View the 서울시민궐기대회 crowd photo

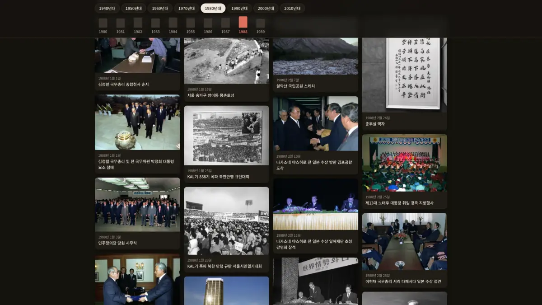coord(226,221)
